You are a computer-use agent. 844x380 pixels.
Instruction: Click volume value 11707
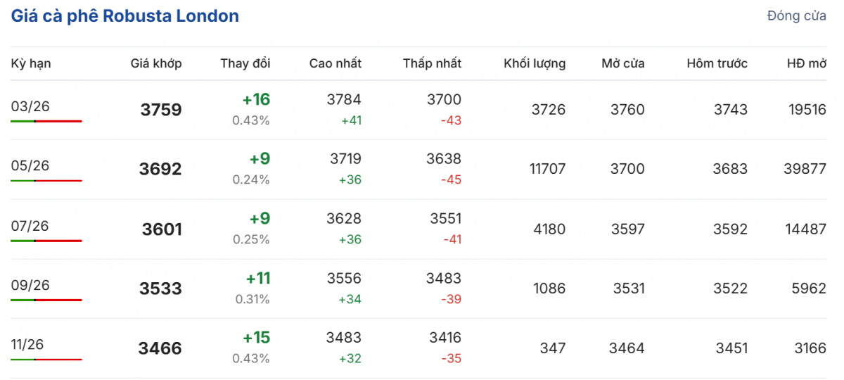tap(547, 169)
